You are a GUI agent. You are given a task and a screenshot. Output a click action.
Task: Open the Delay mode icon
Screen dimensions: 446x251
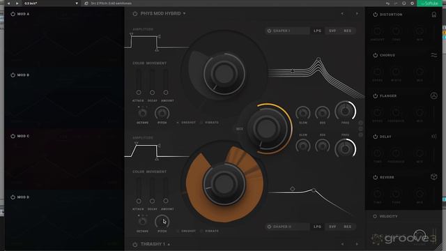(x=433, y=137)
